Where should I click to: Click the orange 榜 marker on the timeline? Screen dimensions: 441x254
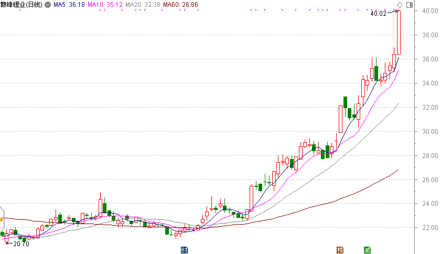pyautogui.click(x=340, y=250)
